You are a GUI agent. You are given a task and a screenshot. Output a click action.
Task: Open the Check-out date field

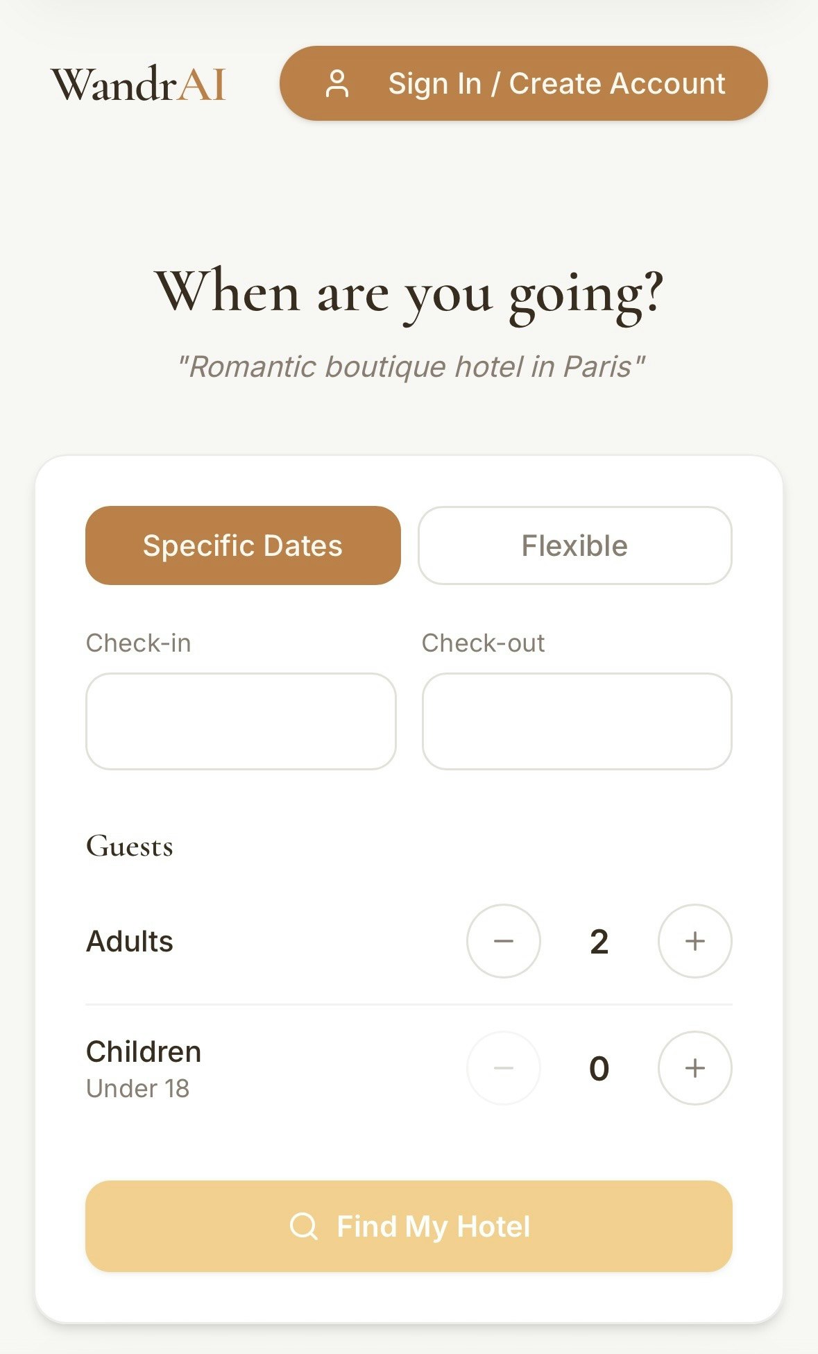[x=577, y=721]
